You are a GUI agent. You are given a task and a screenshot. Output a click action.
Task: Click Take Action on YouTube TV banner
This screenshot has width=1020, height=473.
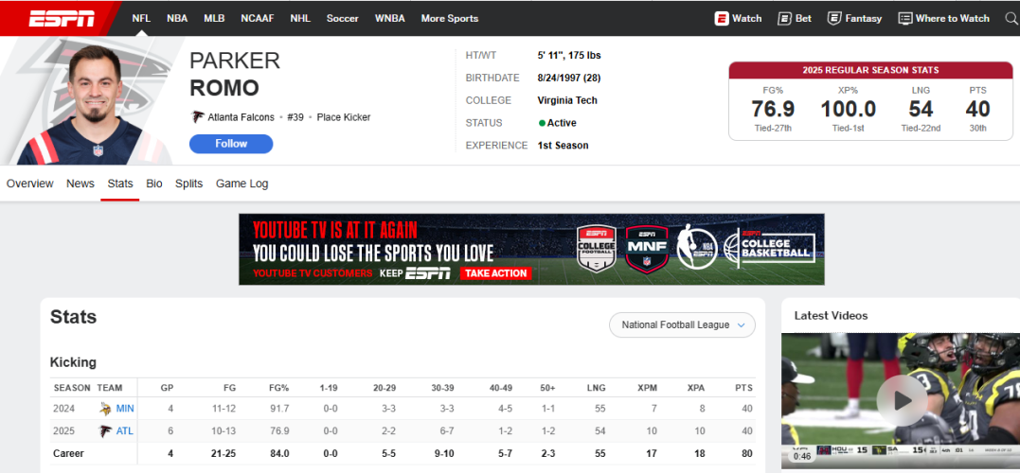(495, 273)
